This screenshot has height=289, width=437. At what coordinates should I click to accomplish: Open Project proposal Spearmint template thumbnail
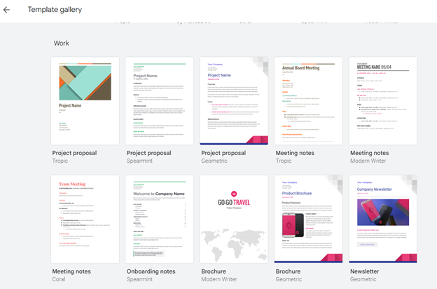click(x=159, y=101)
